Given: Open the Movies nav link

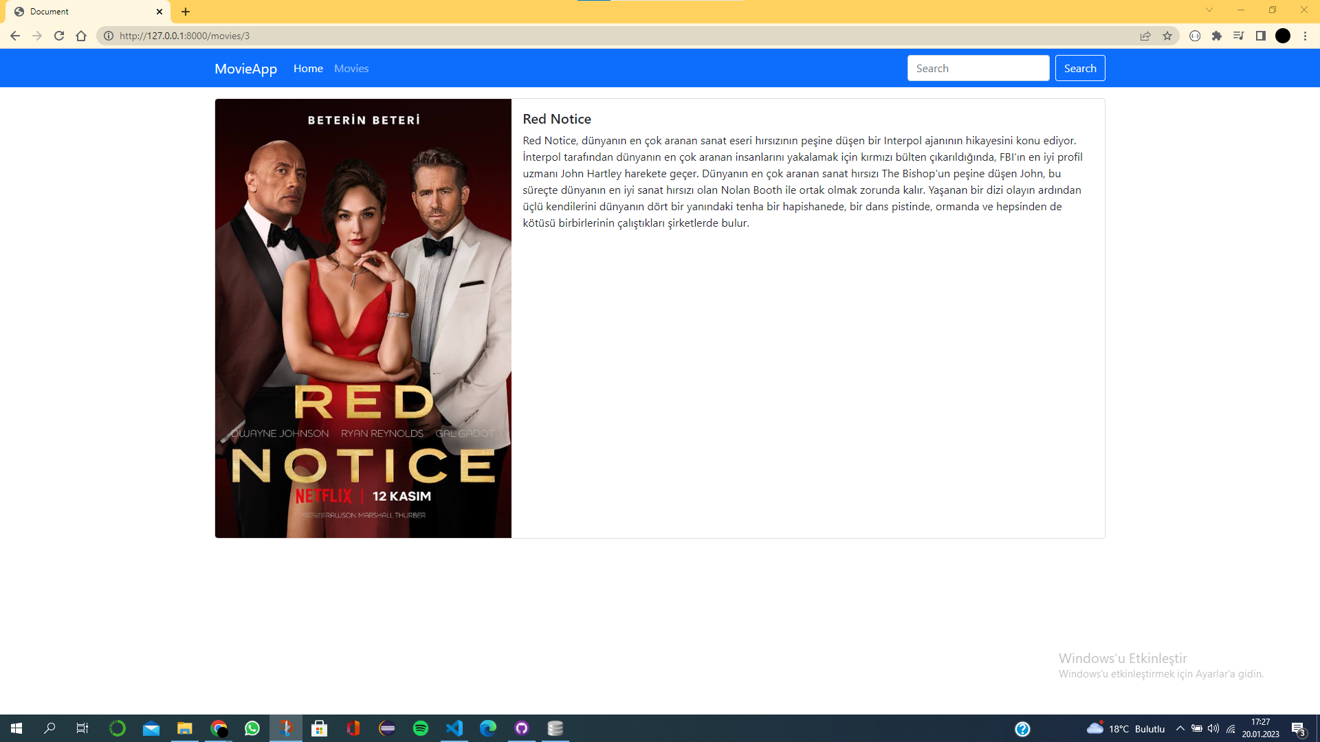Looking at the screenshot, I should (x=351, y=68).
